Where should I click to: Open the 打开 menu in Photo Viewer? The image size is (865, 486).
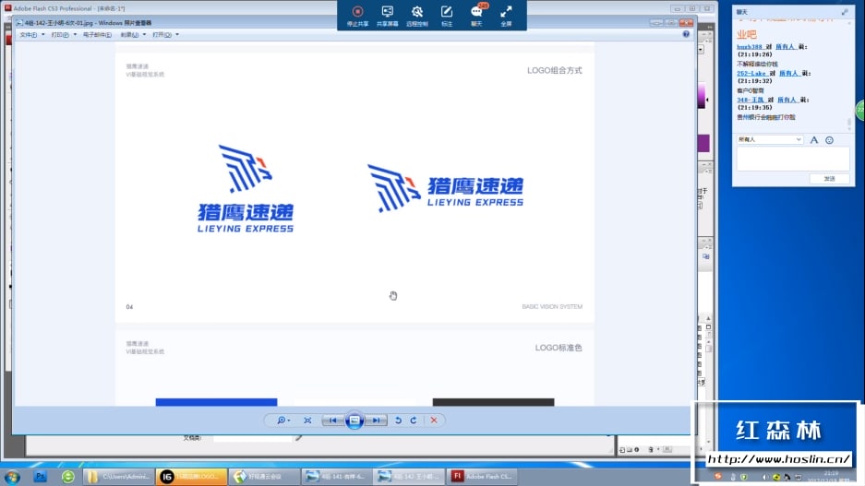pos(162,35)
